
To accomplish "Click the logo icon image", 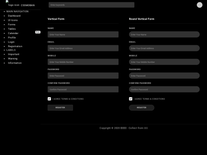I will [x=13, y=4].
